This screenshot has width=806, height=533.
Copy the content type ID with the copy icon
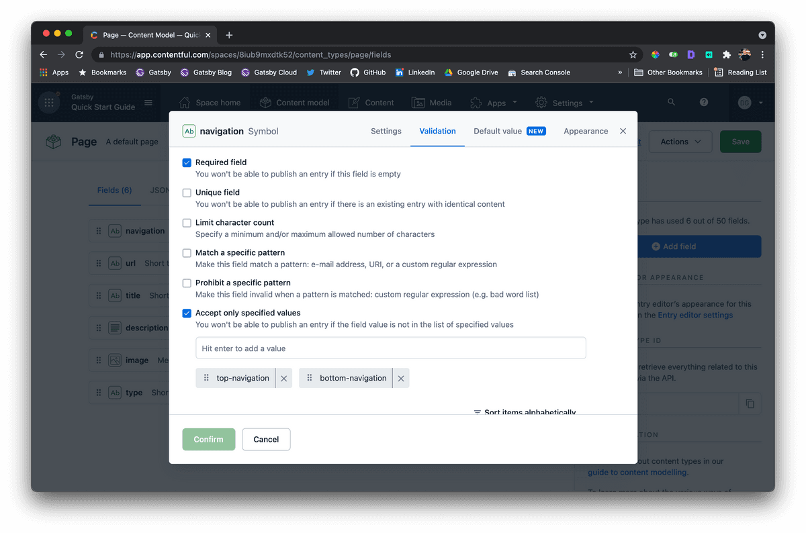750,403
